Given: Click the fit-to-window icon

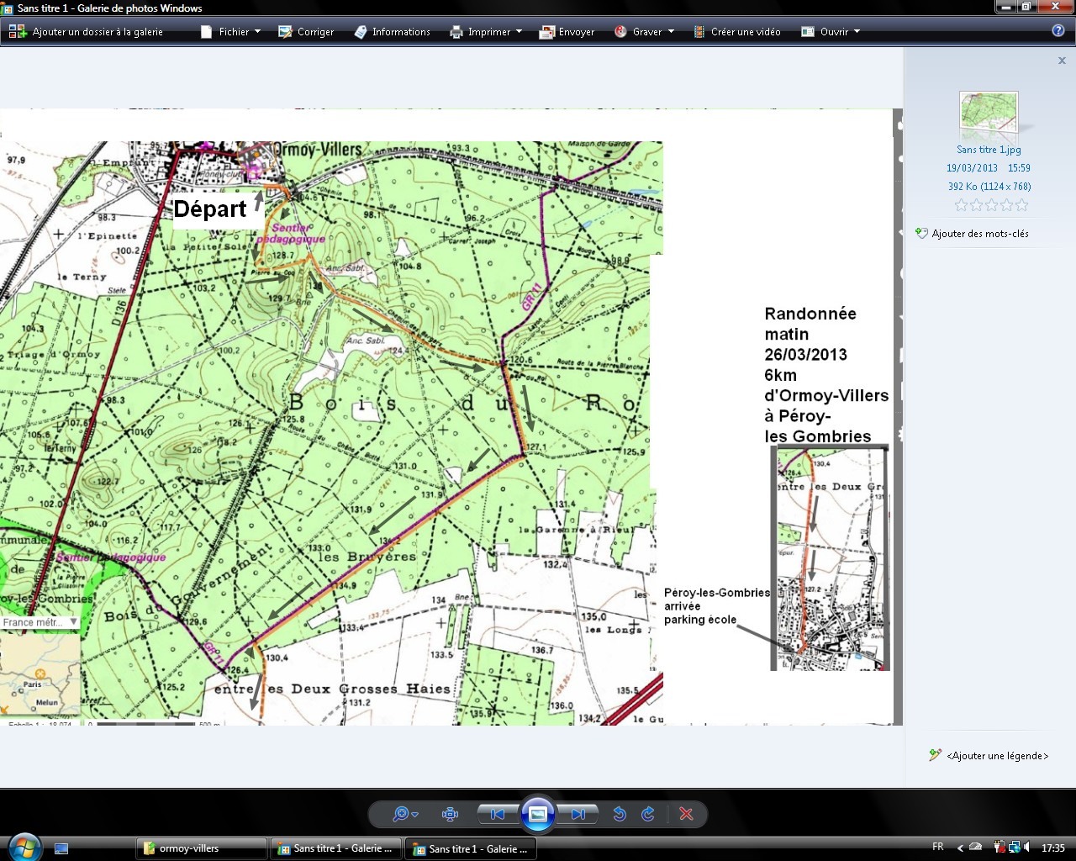Looking at the screenshot, I should point(450,814).
